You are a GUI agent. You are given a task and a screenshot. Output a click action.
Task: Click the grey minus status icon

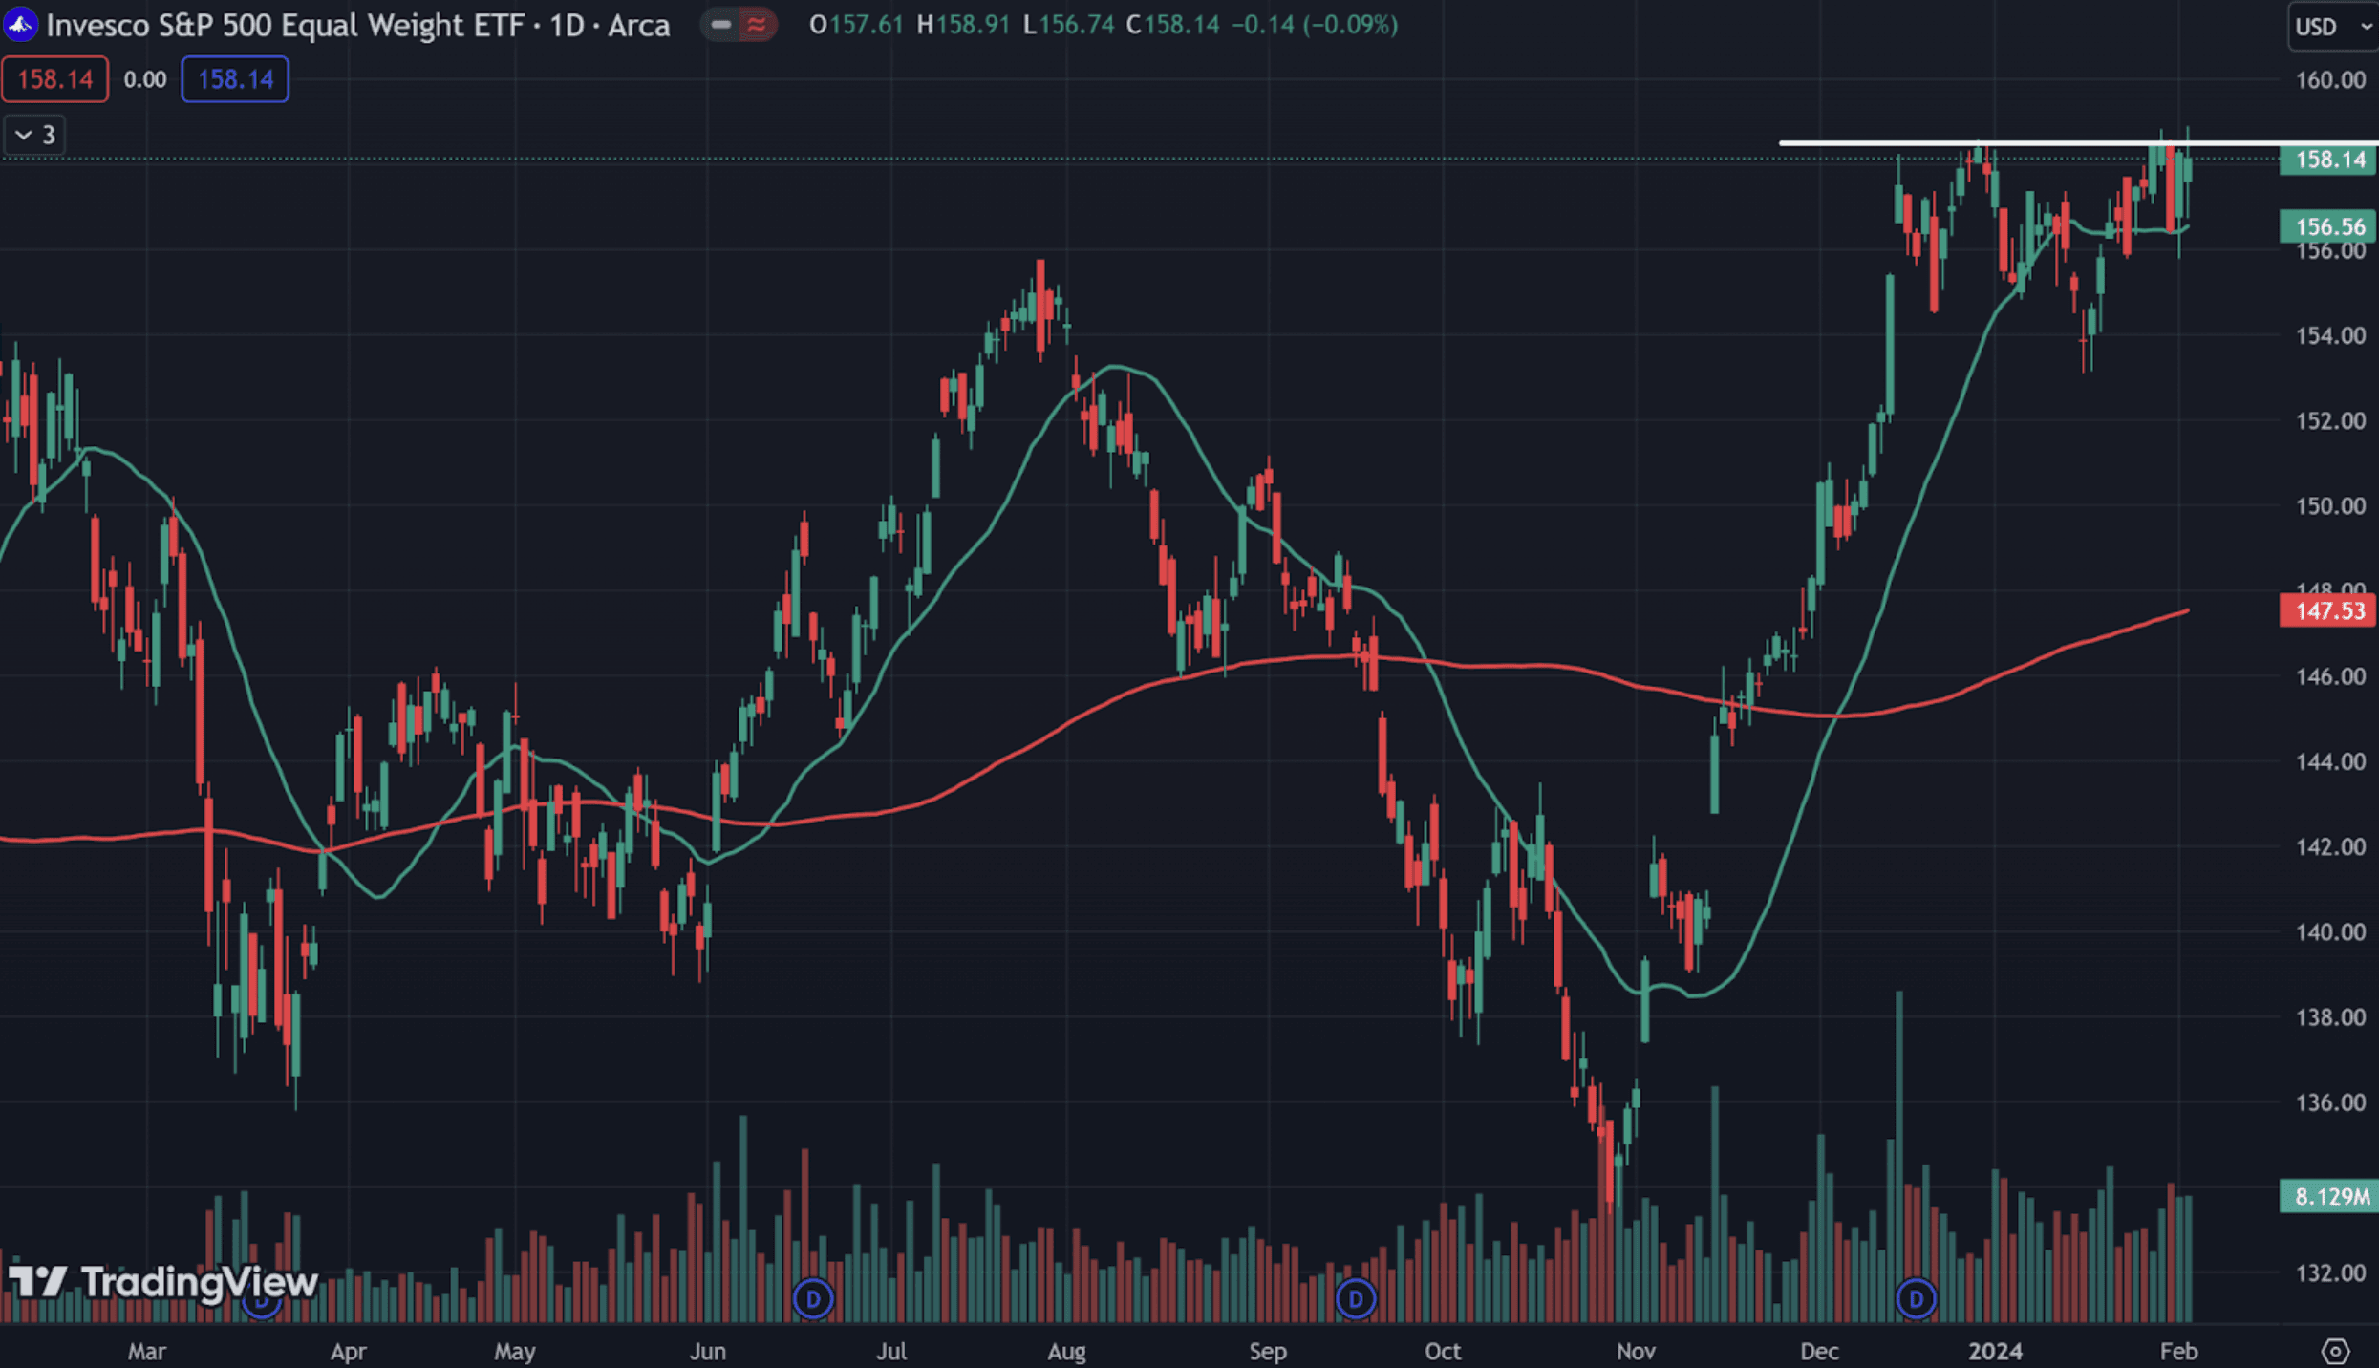721,25
